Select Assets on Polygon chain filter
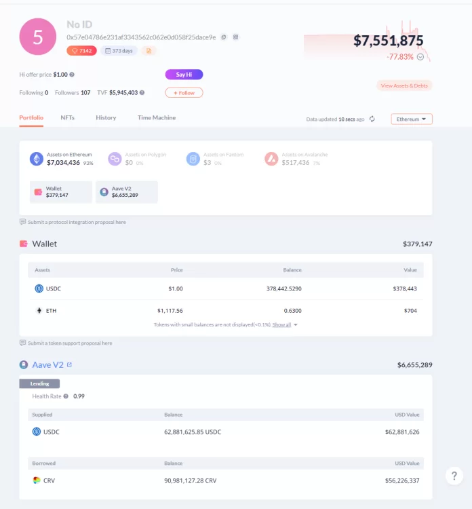Image resolution: width=472 pixels, height=509 pixels. [137, 159]
